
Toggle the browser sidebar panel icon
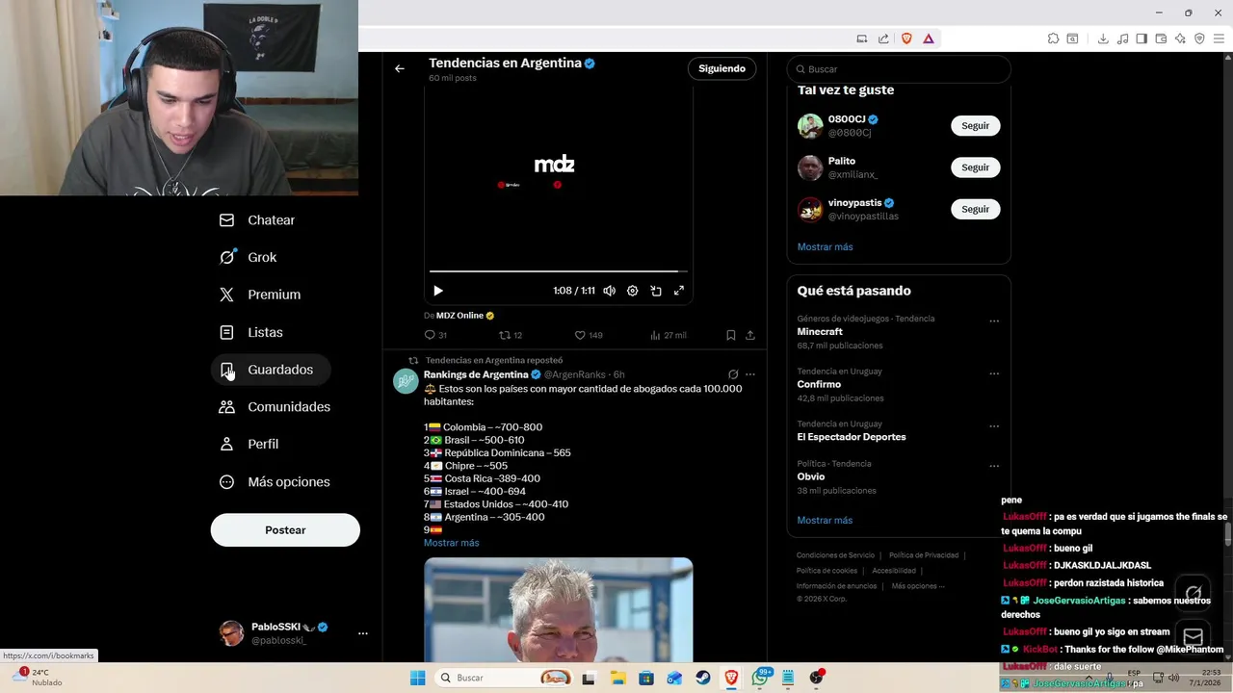click(x=1141, y=38)
